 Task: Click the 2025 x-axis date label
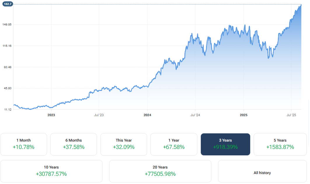click(244, 115)
